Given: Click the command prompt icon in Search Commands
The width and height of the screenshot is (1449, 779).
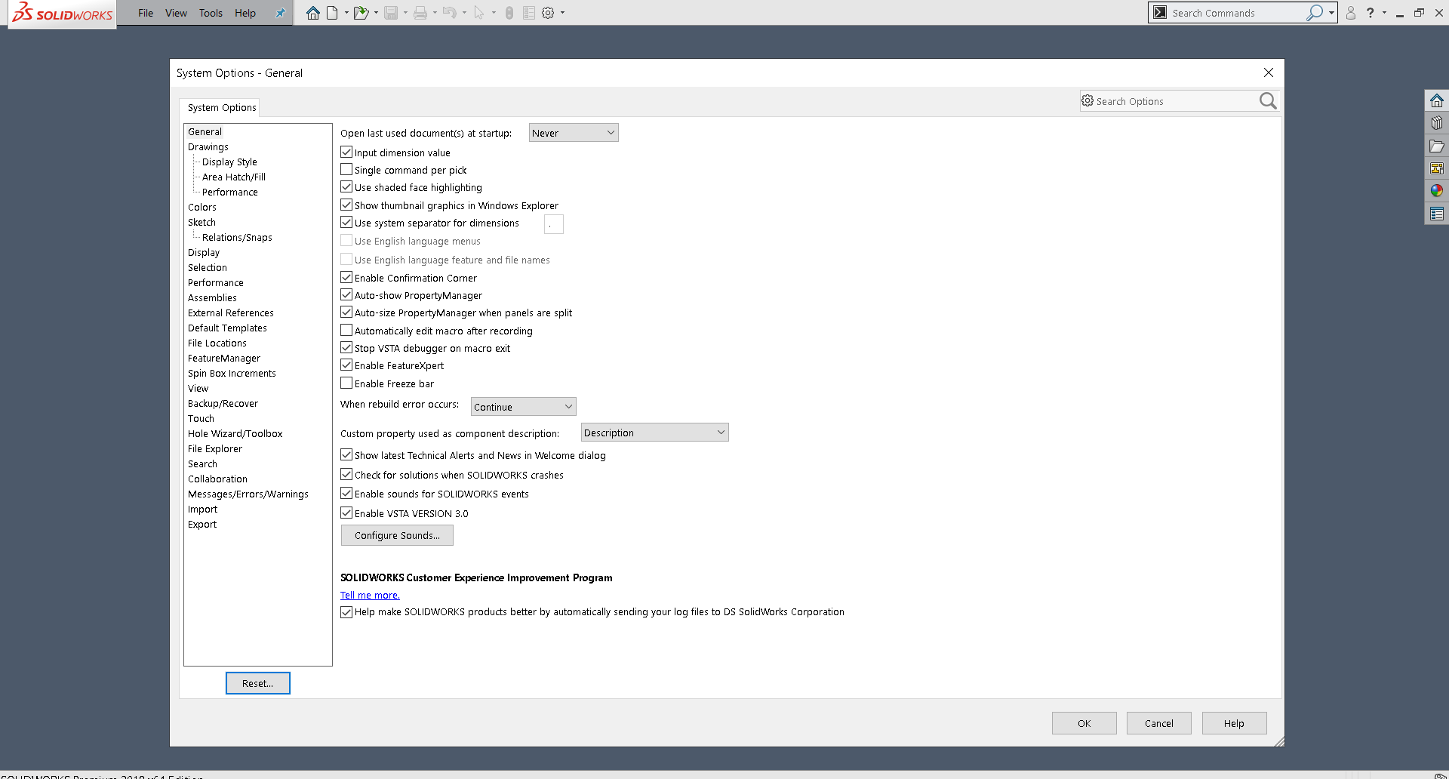Looking at the screenshot, I should tap(1160, 13).
